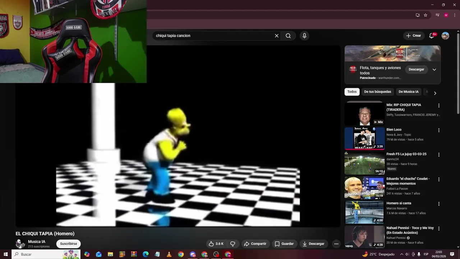Open the Windows notification center
The width and height of the screenshot is (460, 259).
click(452, 254)
